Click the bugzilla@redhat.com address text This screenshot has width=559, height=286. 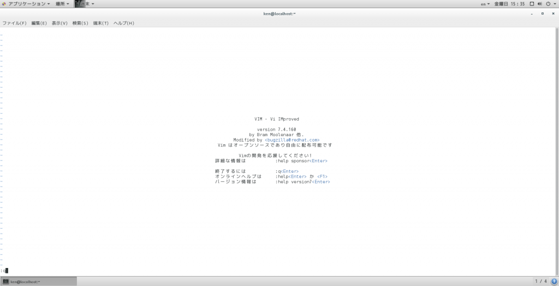point(292,140)
